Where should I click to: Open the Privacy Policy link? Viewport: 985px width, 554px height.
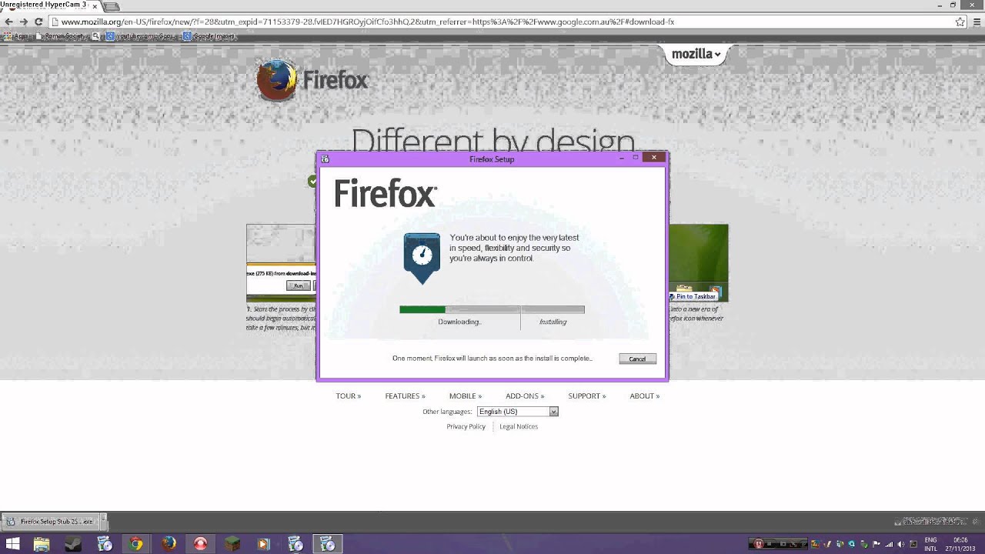tap(466, 426)
